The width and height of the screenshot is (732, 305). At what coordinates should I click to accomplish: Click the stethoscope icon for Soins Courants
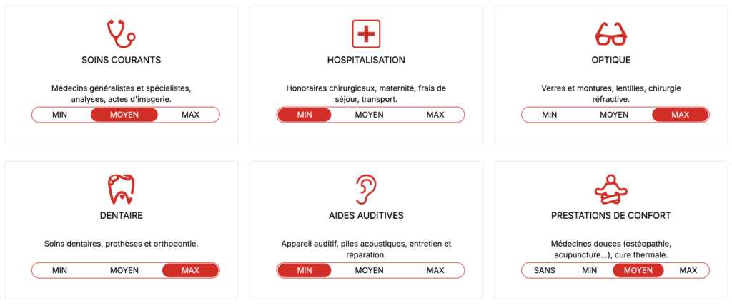pyautogui.click(x=121, y=33)
